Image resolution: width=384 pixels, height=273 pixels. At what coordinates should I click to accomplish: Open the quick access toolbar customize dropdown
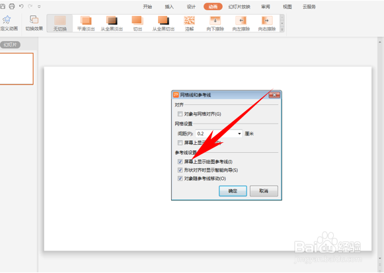click(x=39, y=7)
